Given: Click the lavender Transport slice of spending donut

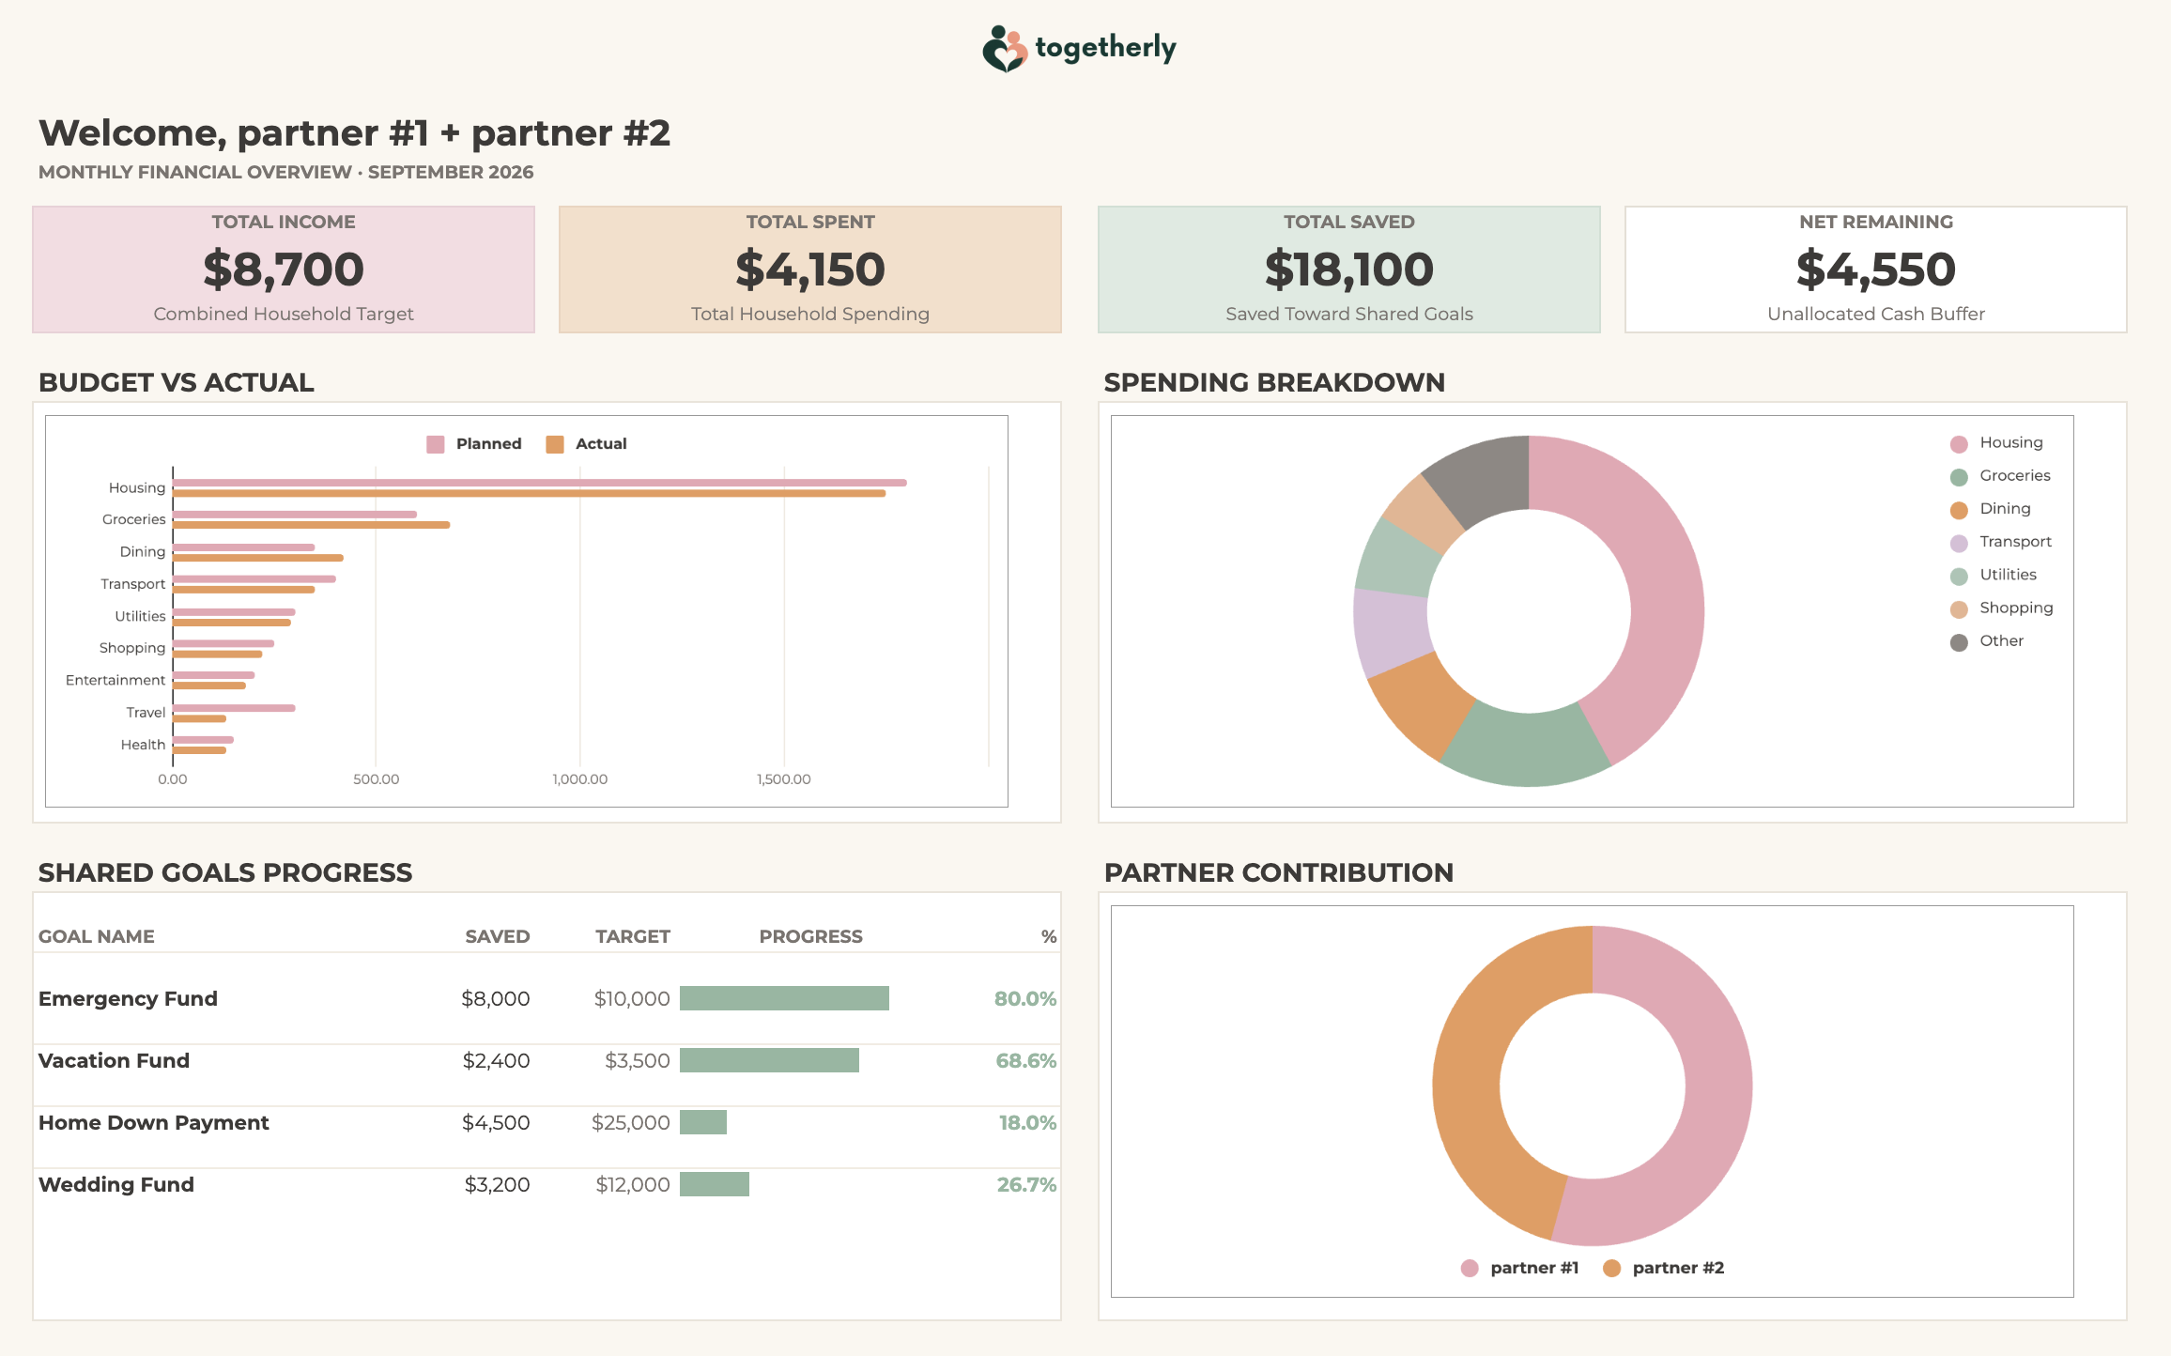Looking at the screenshot, I should [1392, 630].
